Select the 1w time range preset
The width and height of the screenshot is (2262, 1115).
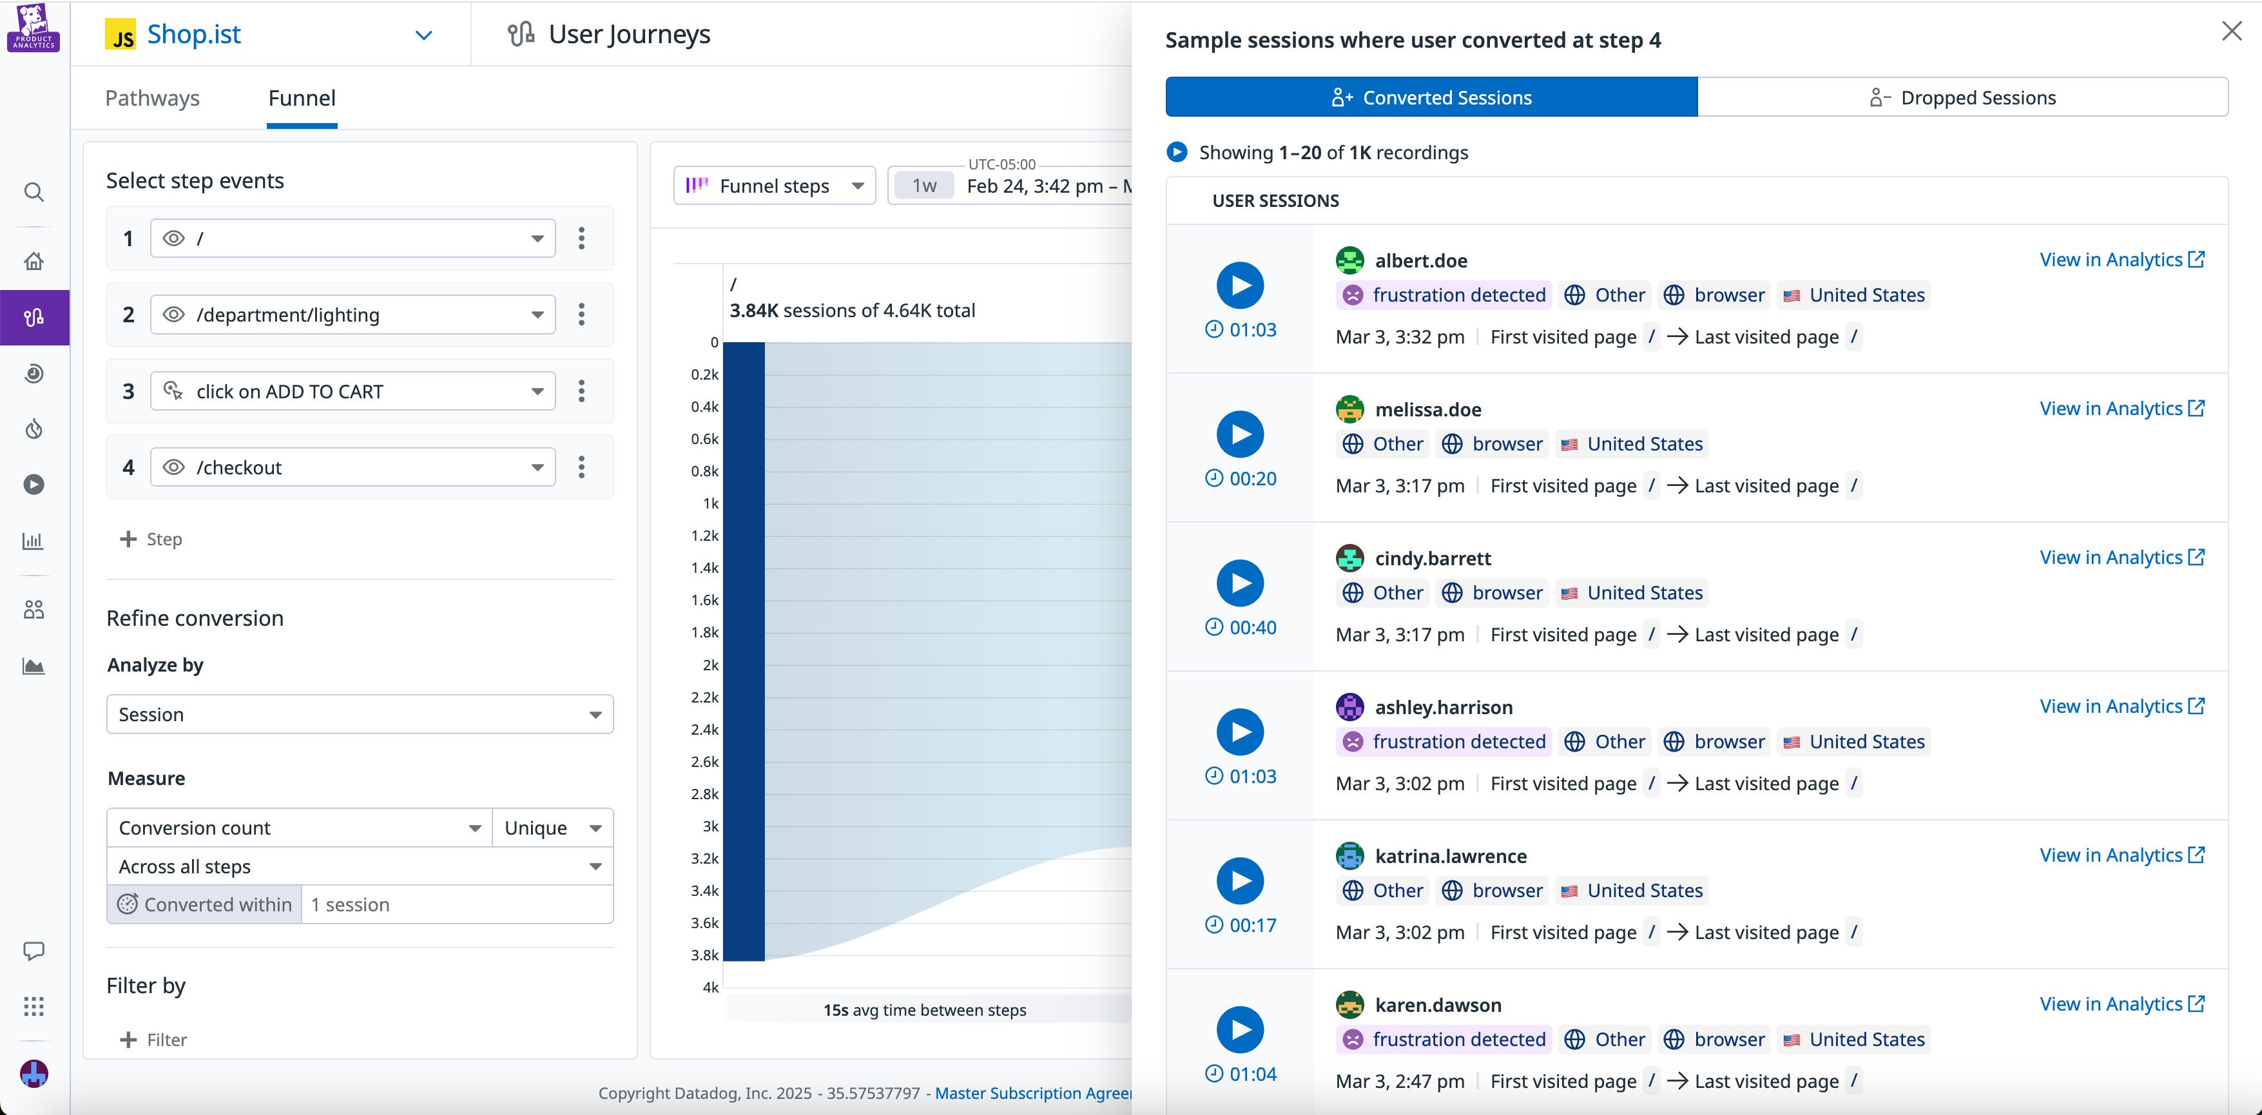click(923, 186)
